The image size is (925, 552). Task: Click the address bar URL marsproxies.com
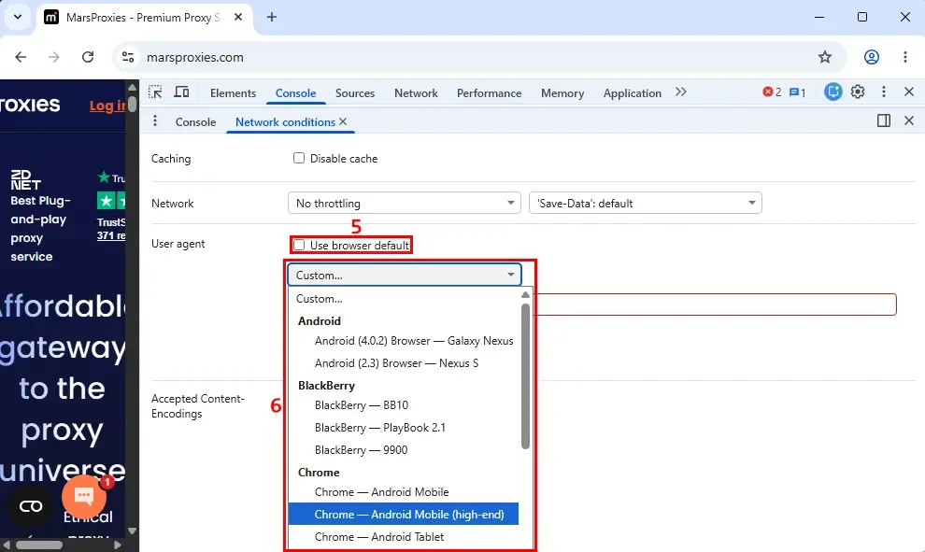tap(194, 57)
